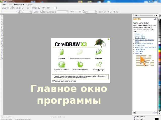Open the Selecting objects hint link
This screenshot has width=161, height=120.
click(140, 38)
